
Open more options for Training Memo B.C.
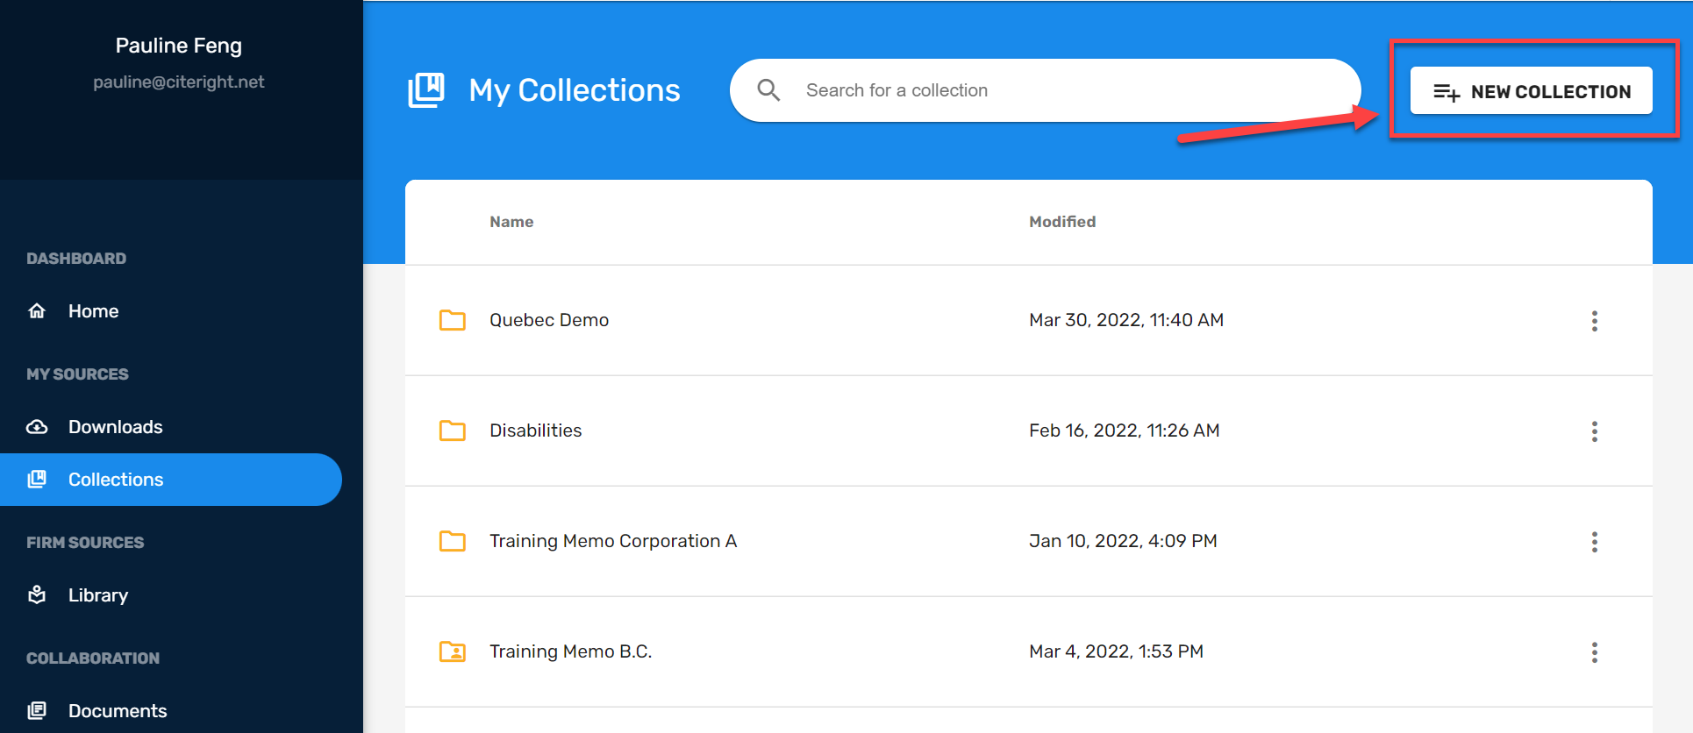tap(1595, 652)
